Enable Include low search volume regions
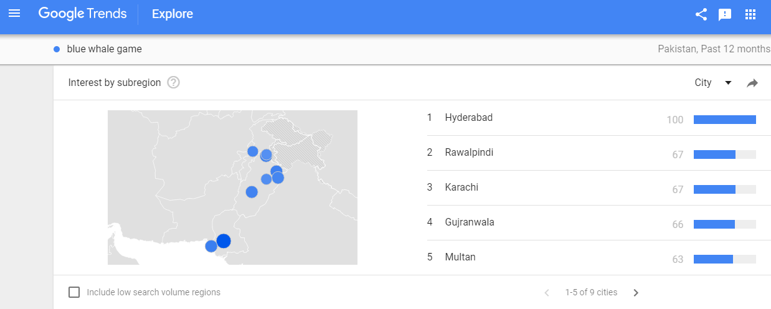The width and height of the screenshot is (771, 309). 74,292
